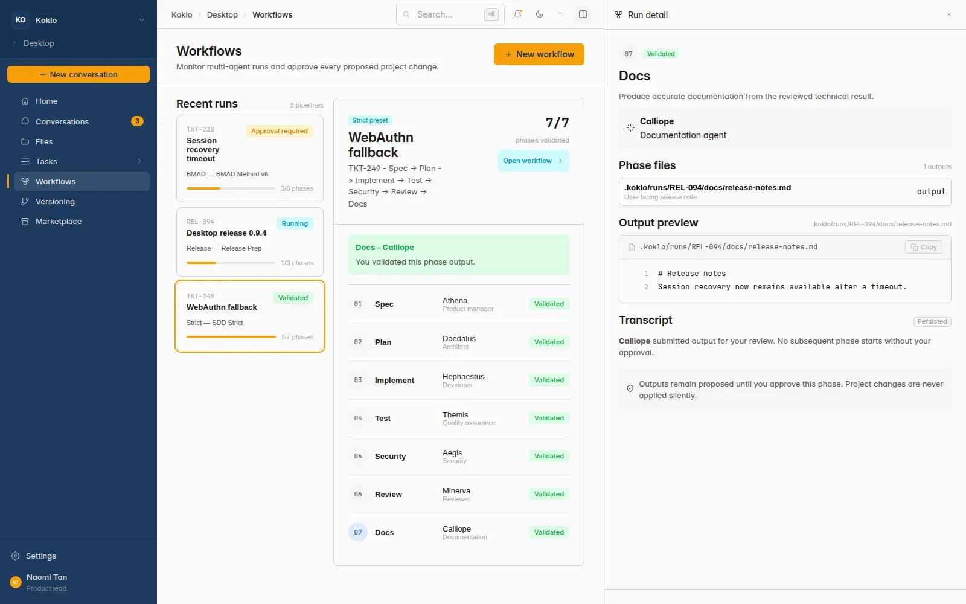This screenshot has width=966, height=604.
Task: Focus the Search field
Action: pos(450,14)
